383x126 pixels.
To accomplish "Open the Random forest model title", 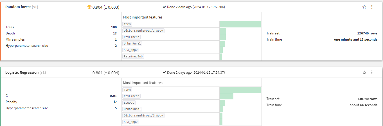I will click(x=18, y=7).
